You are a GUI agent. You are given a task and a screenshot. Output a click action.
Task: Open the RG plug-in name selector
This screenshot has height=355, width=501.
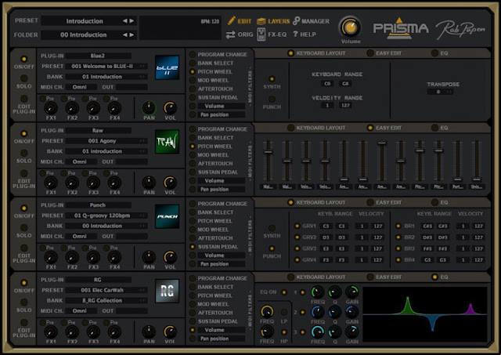(x=98, y=280)
